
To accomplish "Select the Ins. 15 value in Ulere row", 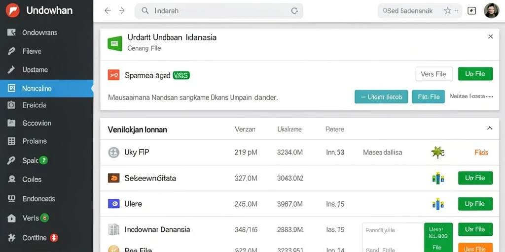I will click(335, 204).
